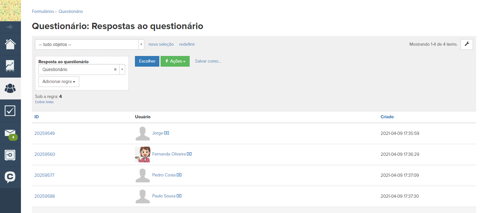Image resolution: width=483 pixels, height=213 pixels.
Task: Open the tasks checkmark sidebar icon
Action: (10, 111)
